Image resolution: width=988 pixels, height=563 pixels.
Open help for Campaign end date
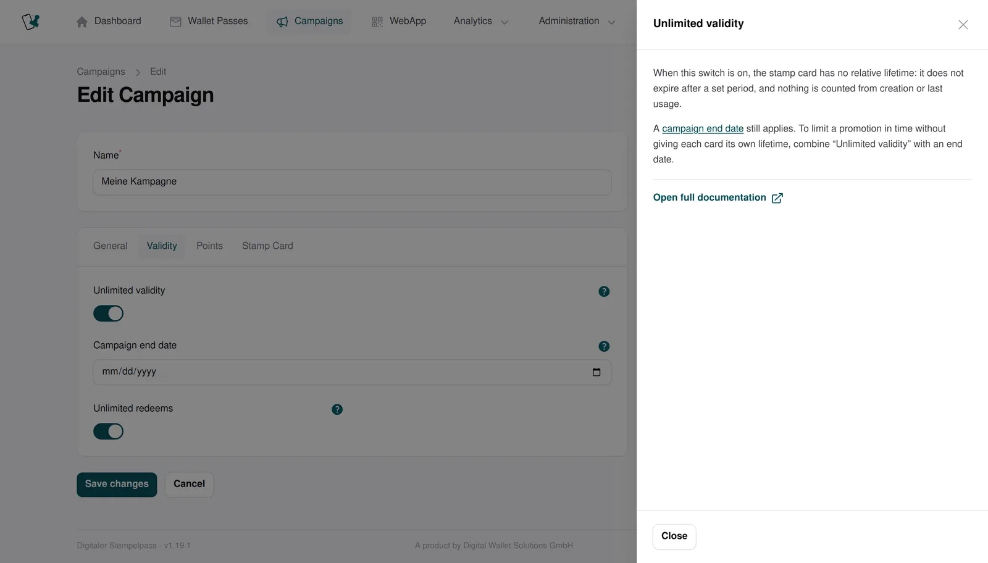point(604,346)
